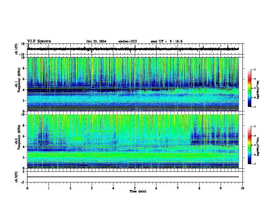Click the ch.3(V) axis label
The width and height of the screenshot is (273, 211).
[x=16, y=177]
